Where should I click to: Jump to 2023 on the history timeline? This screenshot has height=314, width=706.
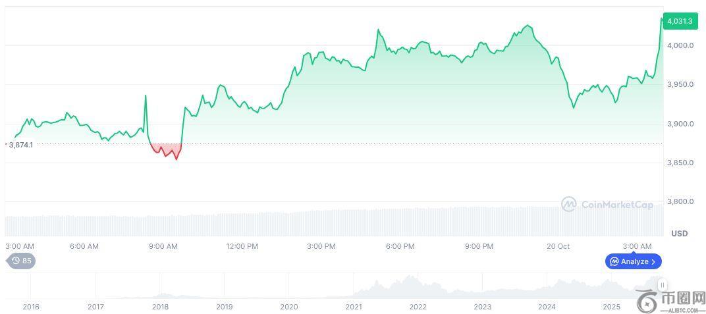tap(482, 307)
